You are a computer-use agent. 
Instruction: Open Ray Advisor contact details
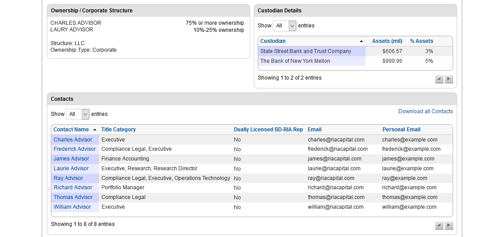coord(68,178)
